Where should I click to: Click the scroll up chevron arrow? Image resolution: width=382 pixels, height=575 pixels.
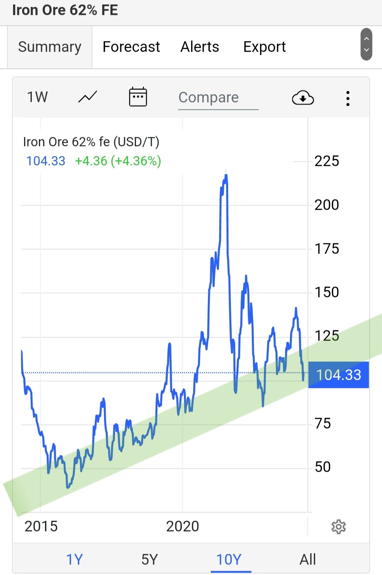[x=366, y=39]
